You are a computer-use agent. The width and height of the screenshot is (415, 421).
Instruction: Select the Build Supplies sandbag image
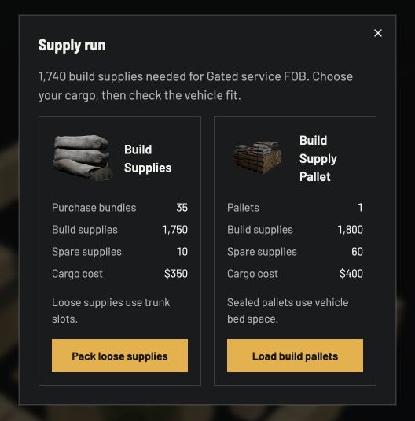click(x=83, y=158)
